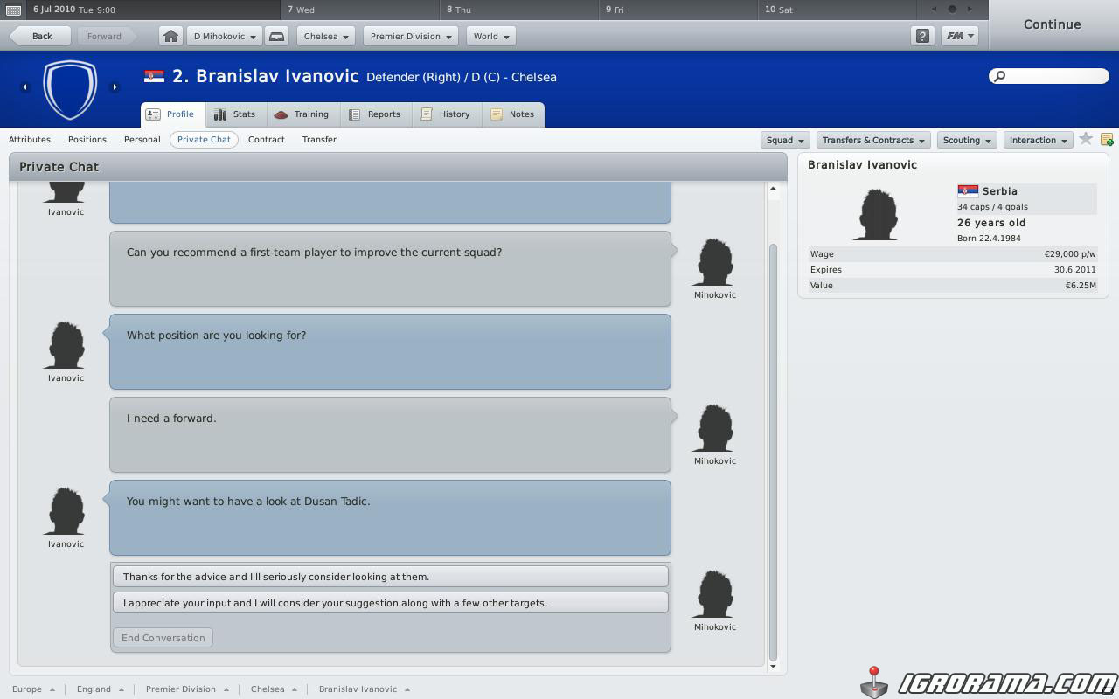Open the Scouting dropdown
Viewport: 1119px width, 699px height.
click(967, 140)
